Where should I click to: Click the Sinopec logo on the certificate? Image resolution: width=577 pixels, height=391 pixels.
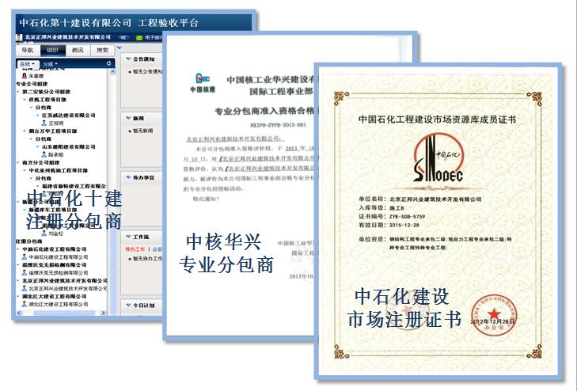click(x=438, y=159)
